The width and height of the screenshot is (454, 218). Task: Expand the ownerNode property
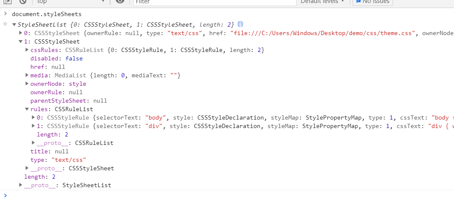click(27, 84)
